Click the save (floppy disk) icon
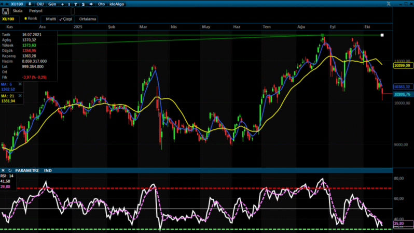 [5, 11]
